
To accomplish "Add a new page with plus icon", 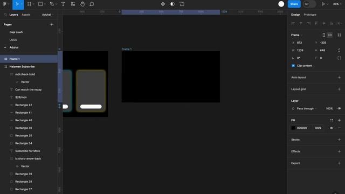I will coord(52,24).
